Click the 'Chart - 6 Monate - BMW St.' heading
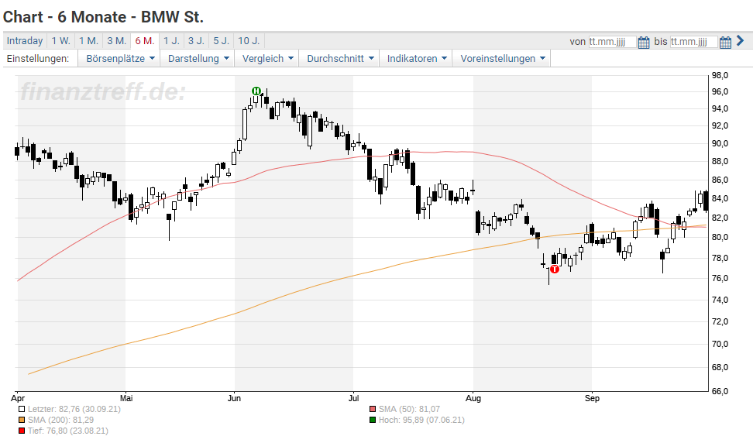This screenshot has height=443, width=753. pyautogui.click(x=103, y=17)
